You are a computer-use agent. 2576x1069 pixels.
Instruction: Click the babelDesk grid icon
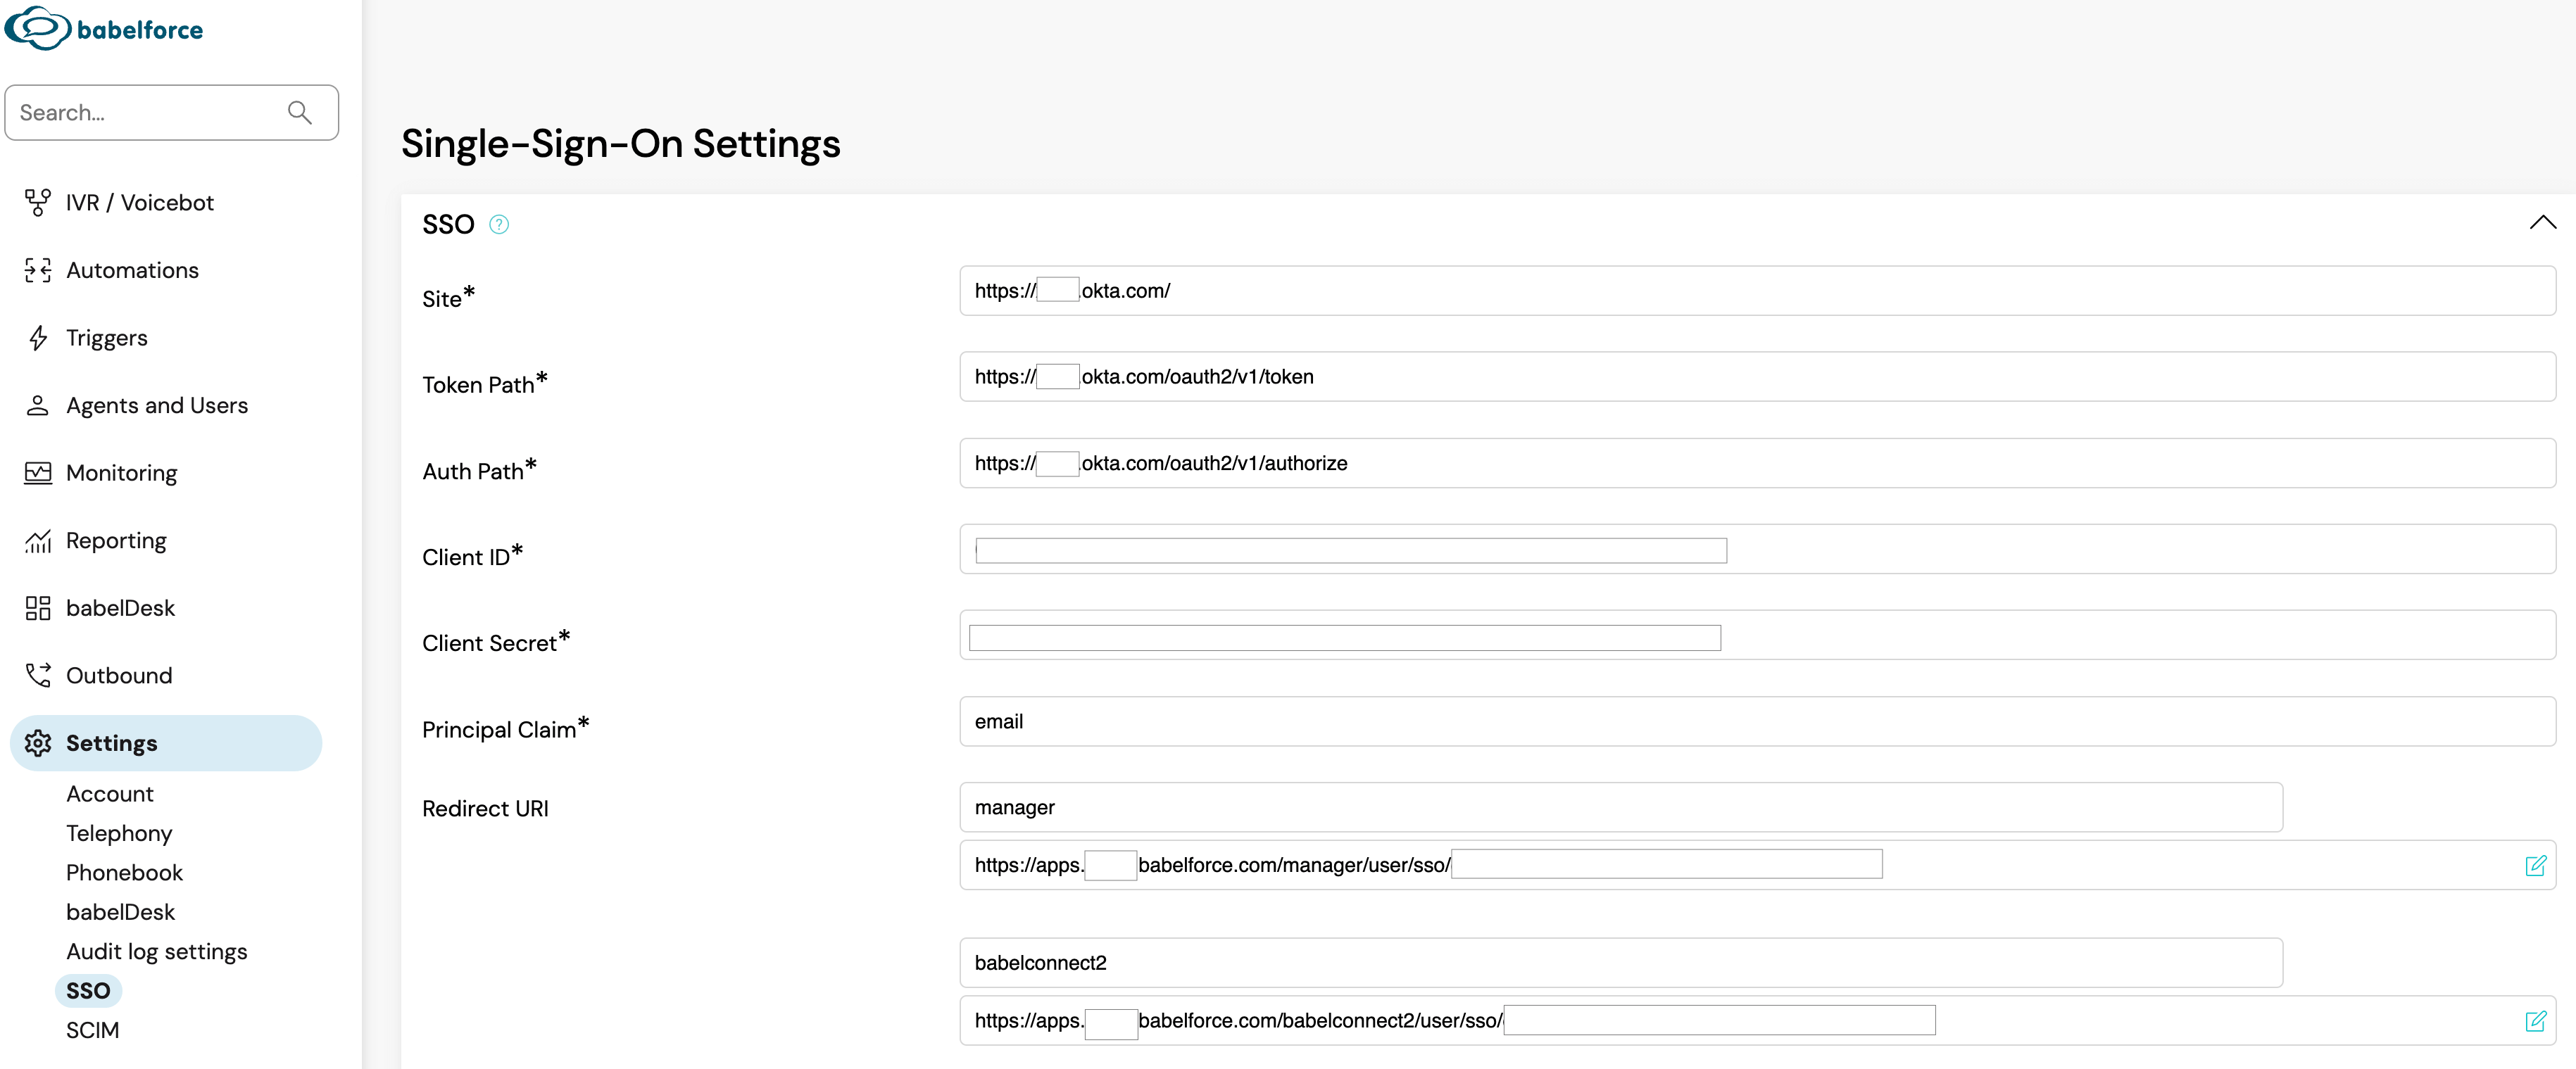point(38,608)
